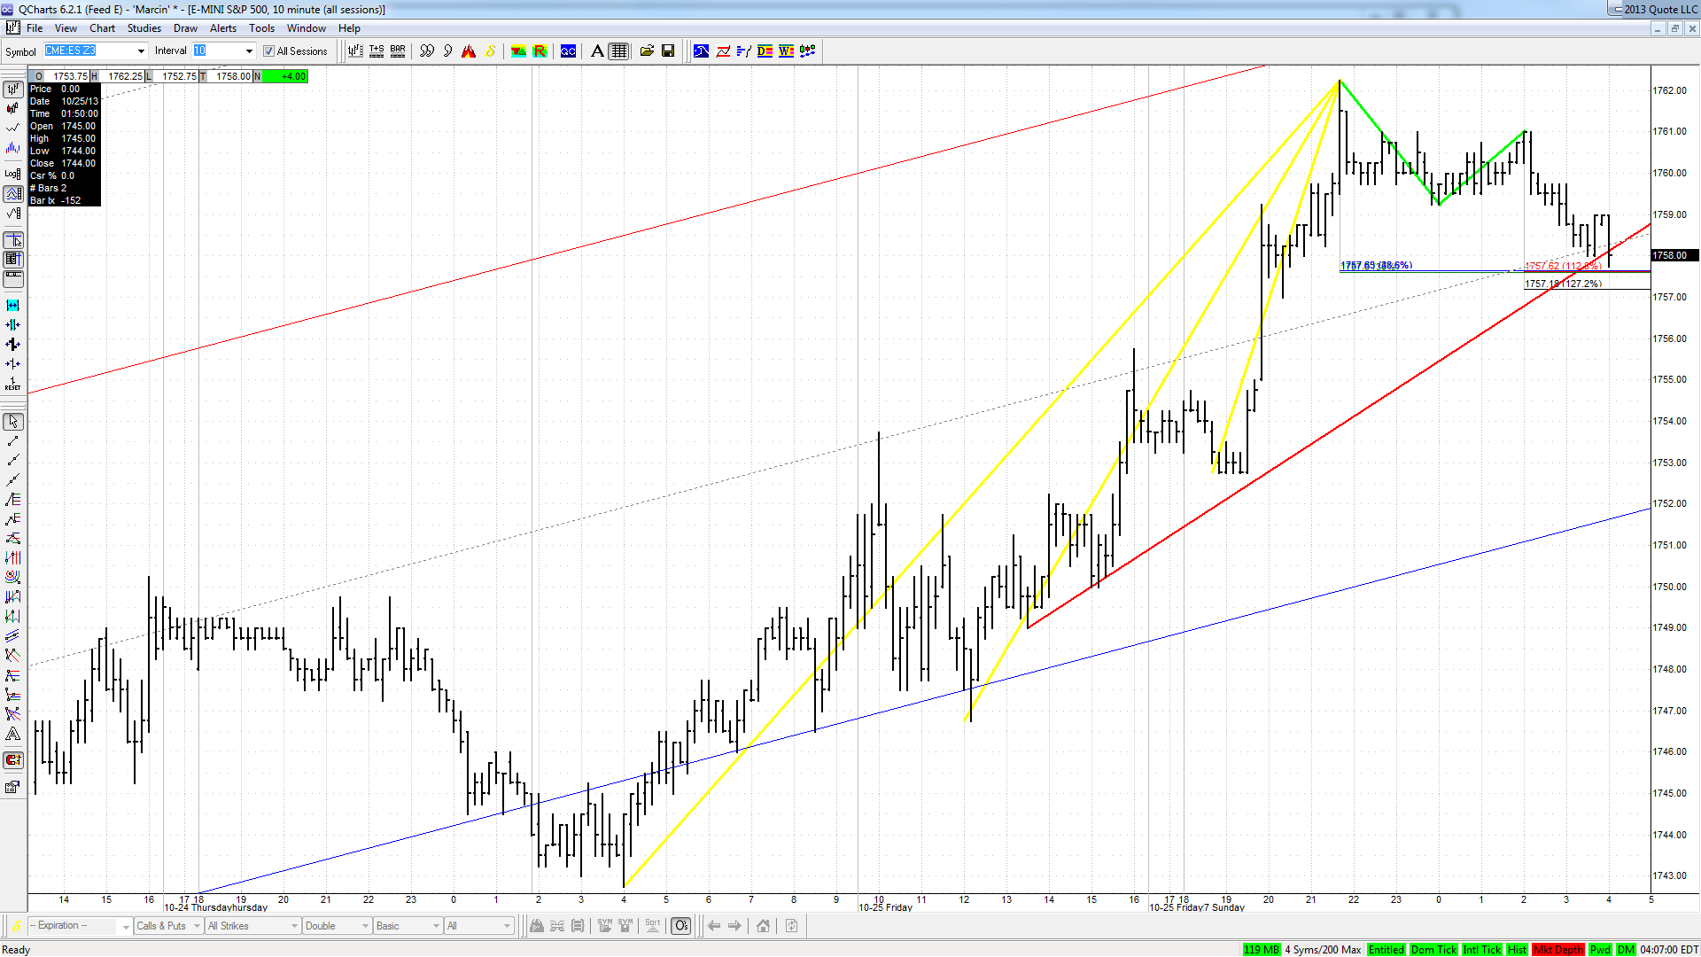Switch to line chart style
This screenshot has width=1701, height=957.
[x=12, y=128]
